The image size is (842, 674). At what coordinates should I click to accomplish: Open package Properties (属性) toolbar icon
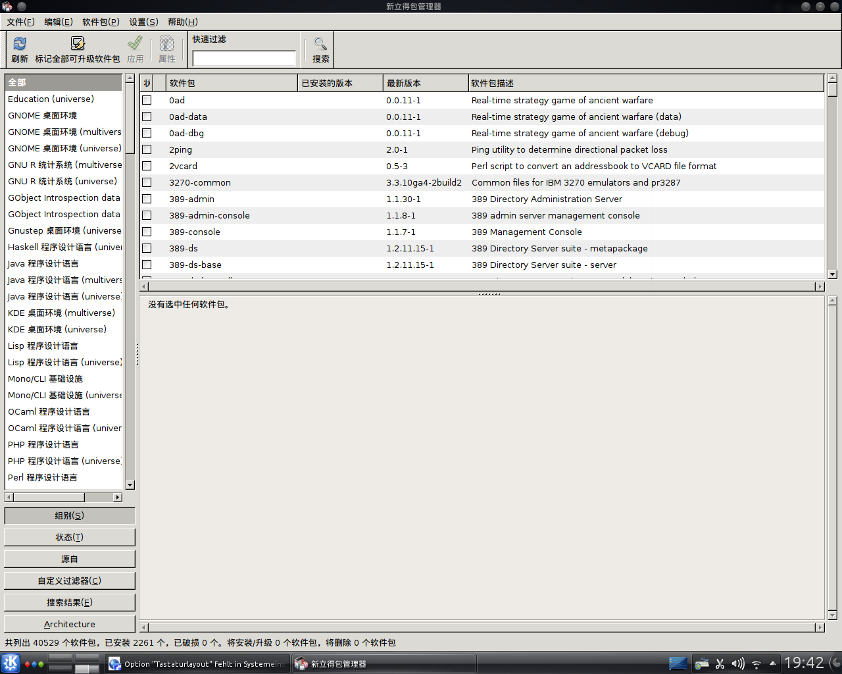(167, 43)
